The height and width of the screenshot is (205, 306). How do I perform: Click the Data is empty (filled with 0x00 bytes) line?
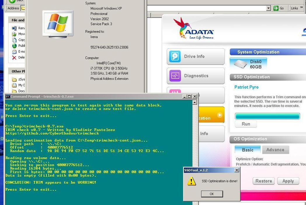[x=51, y=175]
